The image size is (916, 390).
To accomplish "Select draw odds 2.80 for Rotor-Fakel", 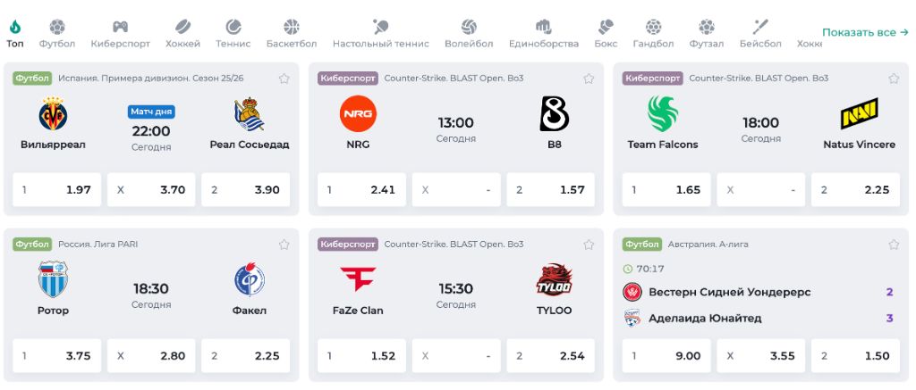I will [151, 356].
